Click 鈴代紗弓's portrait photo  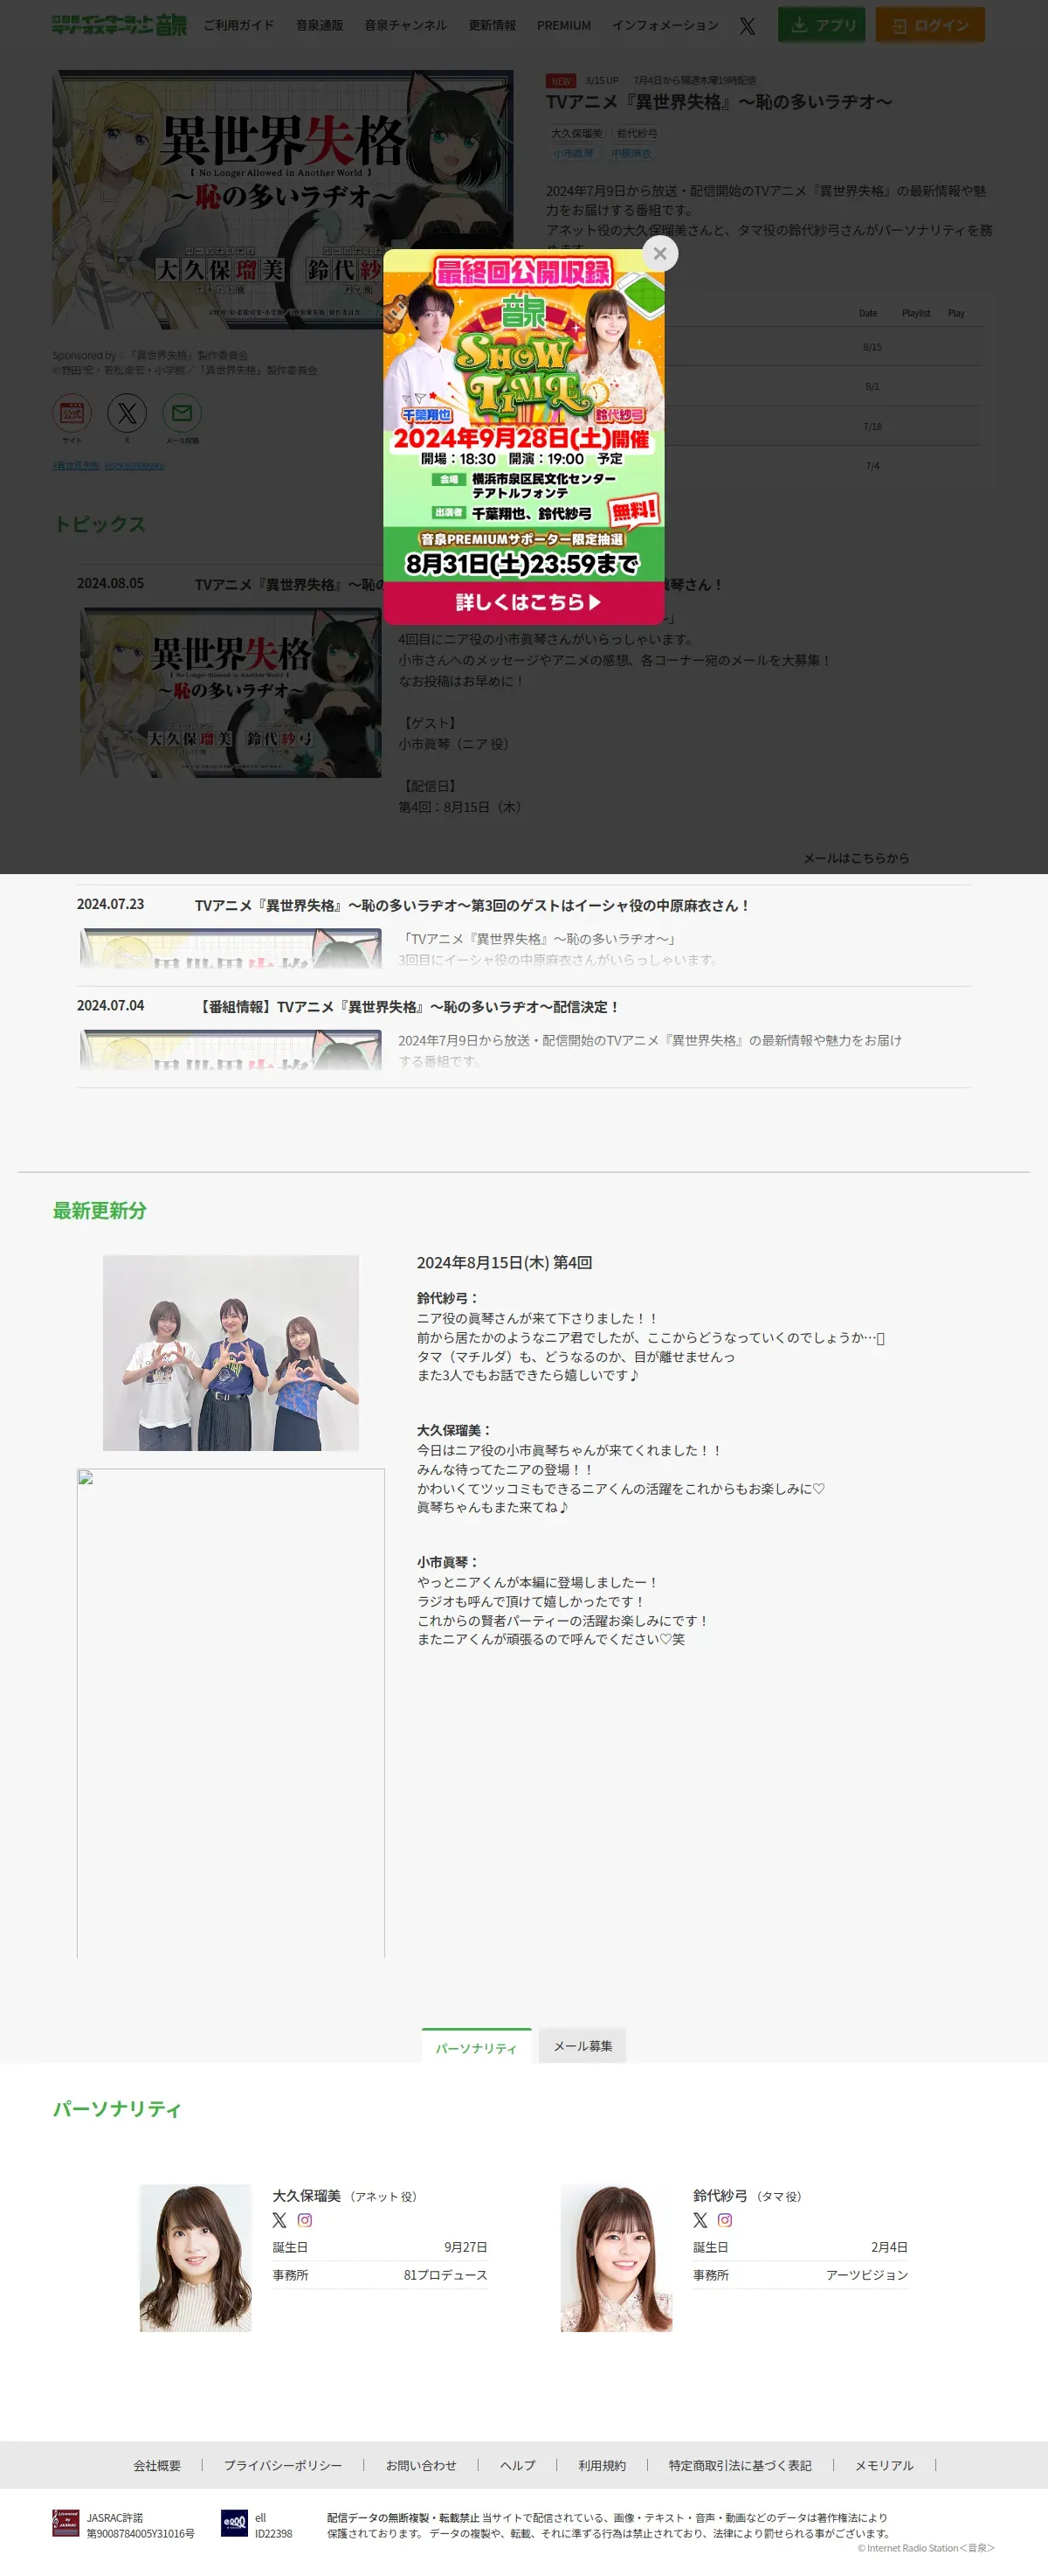(616, 2257)
